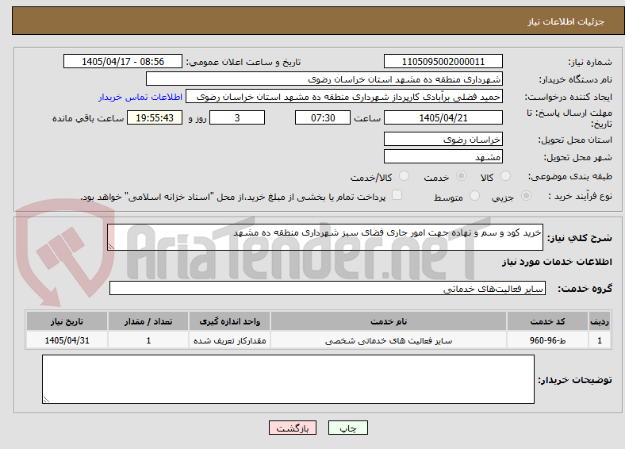Open اطلاعات تماس خریدار link

[140, 97]
